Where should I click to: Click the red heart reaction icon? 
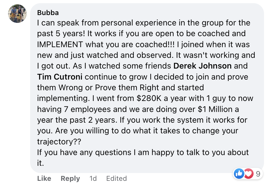(x=248, y=174)
